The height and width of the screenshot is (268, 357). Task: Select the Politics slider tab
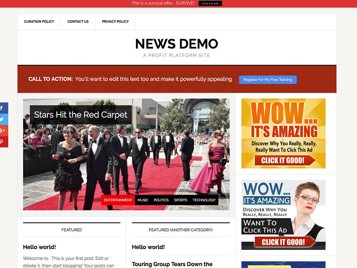161,200
